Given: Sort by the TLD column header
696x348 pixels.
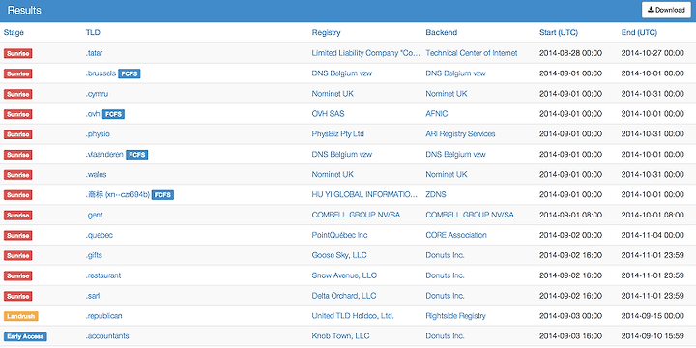Looking at the screenshot, I should 93,33.
